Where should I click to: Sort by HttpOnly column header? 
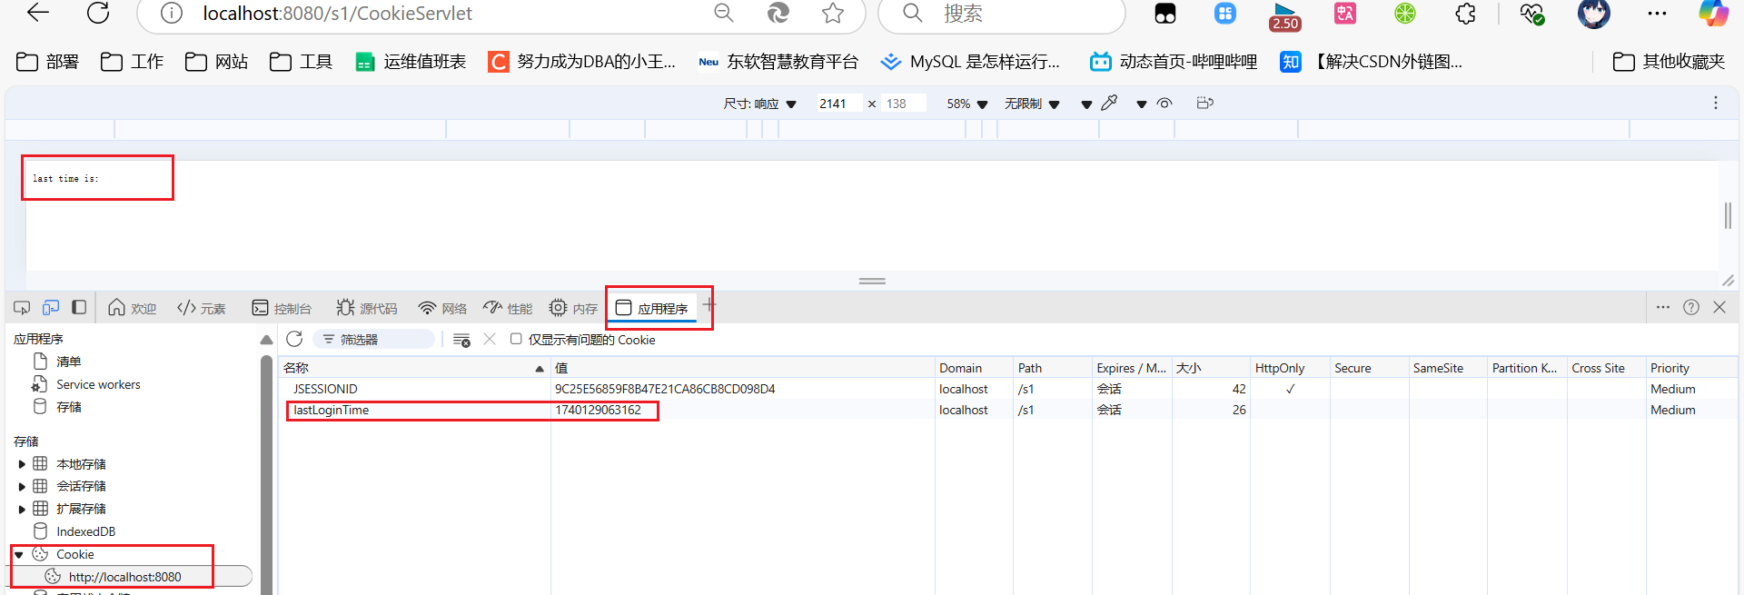click(x=1289, y=368)
